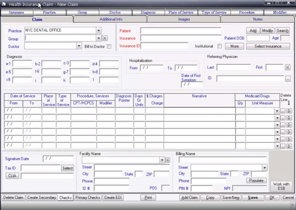The height and width of the screenshot is (210, 296).
Task: Check the Institutional checkbox
Action: 220,46
